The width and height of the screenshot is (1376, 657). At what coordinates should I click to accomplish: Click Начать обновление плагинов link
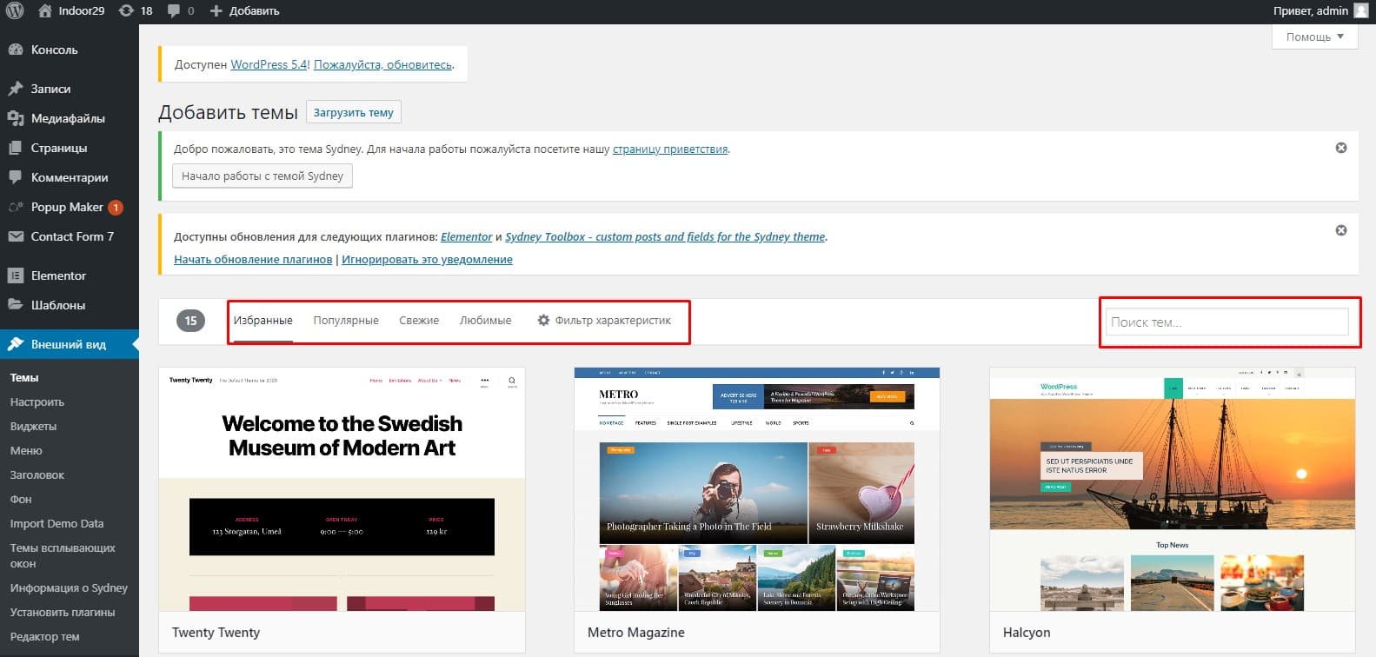click(253, 259)
